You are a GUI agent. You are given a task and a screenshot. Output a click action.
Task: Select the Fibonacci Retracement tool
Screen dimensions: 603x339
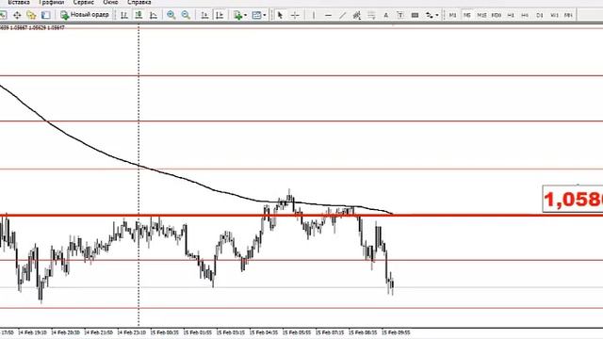click(371, 15)
